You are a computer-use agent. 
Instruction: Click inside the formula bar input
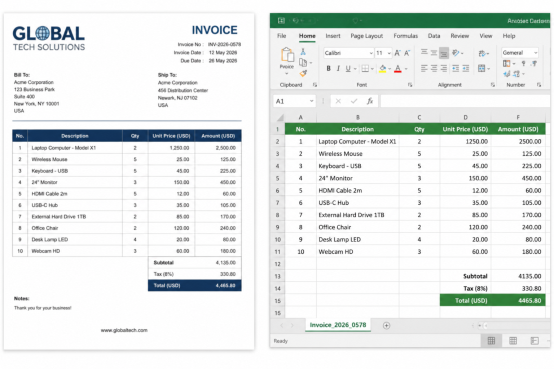(x=465, y=101)
